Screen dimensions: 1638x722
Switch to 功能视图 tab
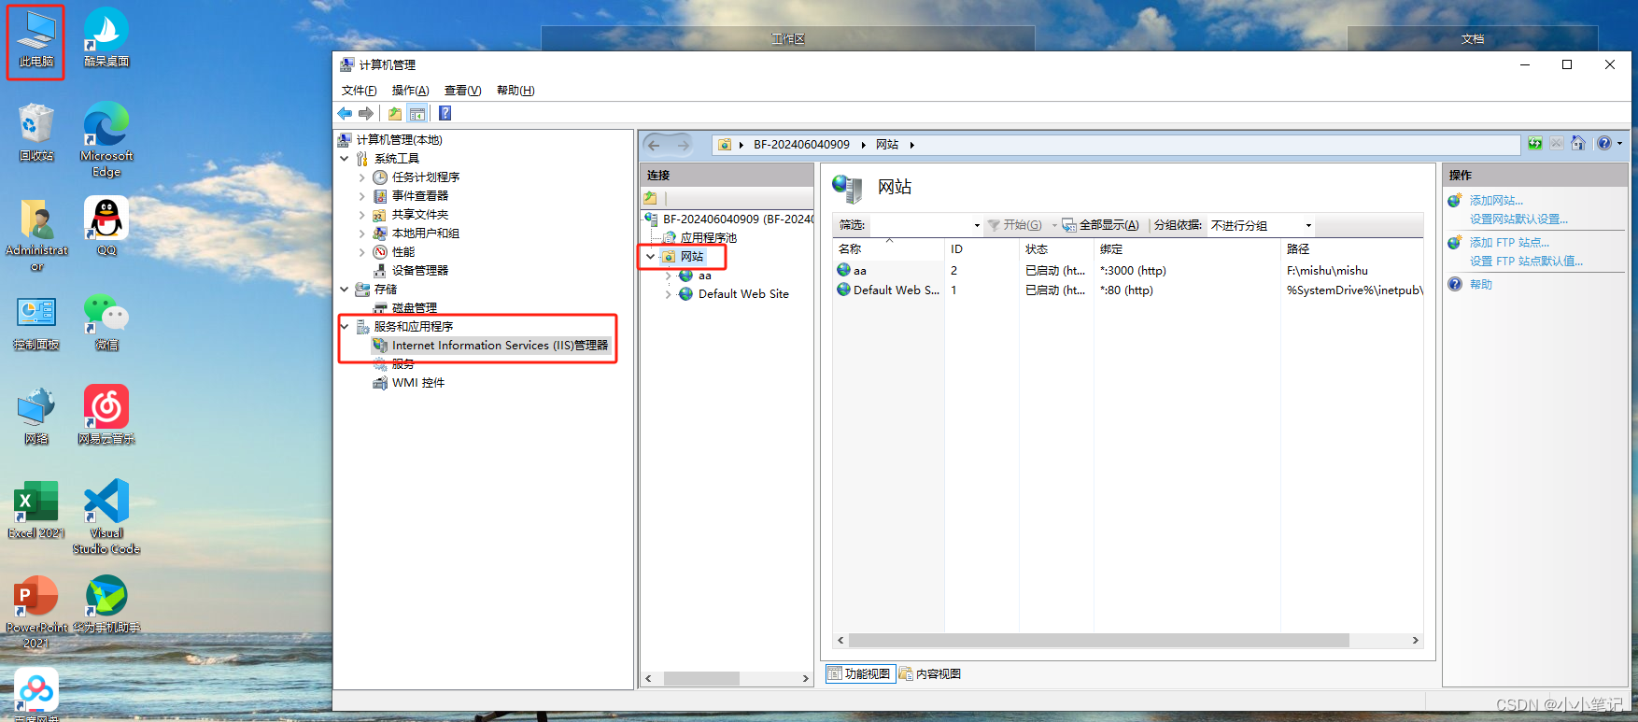click(860, 673)
